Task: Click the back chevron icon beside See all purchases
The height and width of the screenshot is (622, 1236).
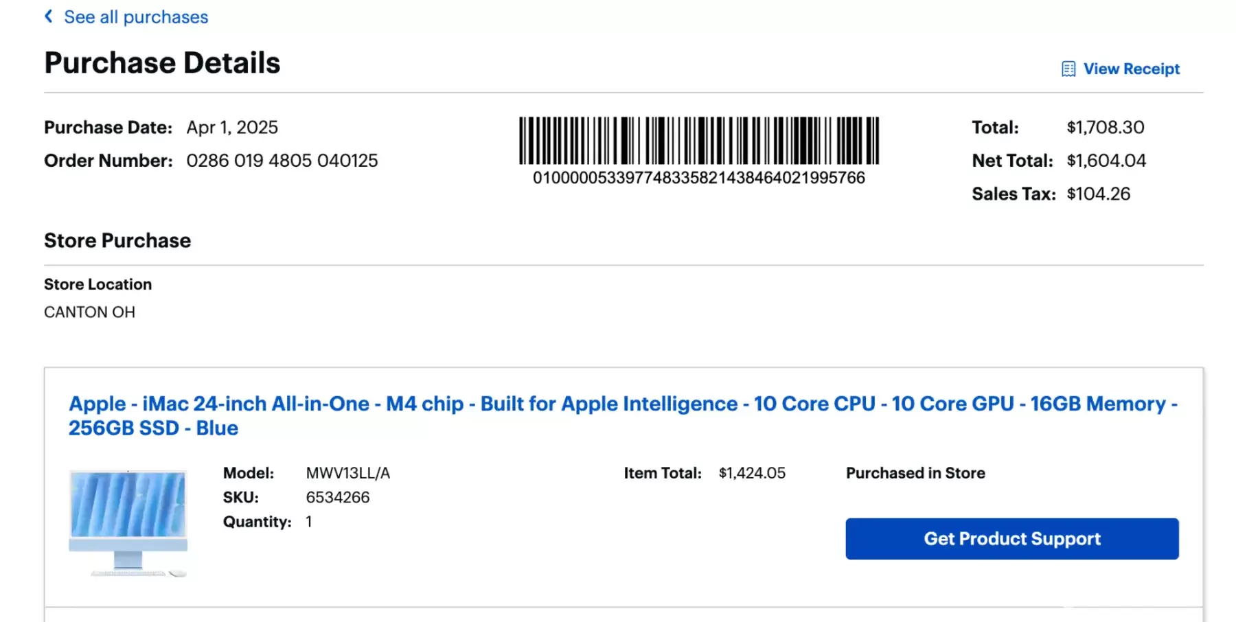Action: click(49, 16)
